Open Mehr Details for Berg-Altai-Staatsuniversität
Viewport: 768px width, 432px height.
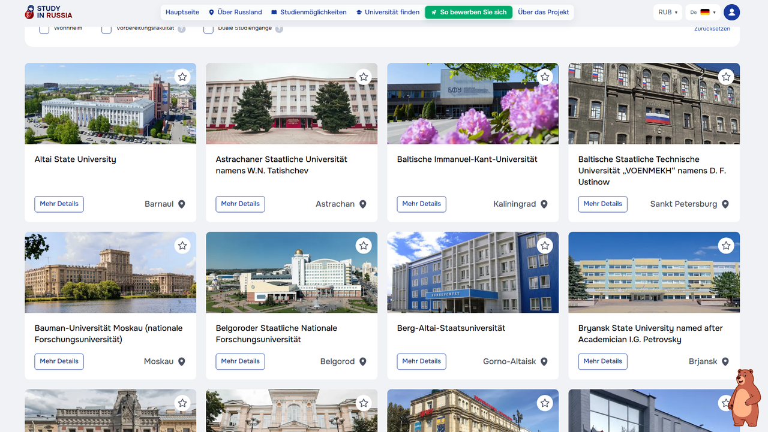click(422, 362)
